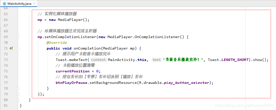The width and height of the screenshot is (276, 110).
Task: Click the string '当前音乐播放完毕!'
Action: click(x=183, y=60)
